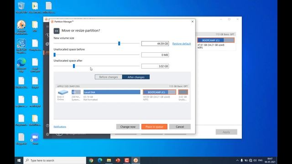Click the 113 GB Basic GPT label in the dialog
Image resolution: width=292 pixels, height=164 pixels.
pyautogui.click(x=178, y=86)
